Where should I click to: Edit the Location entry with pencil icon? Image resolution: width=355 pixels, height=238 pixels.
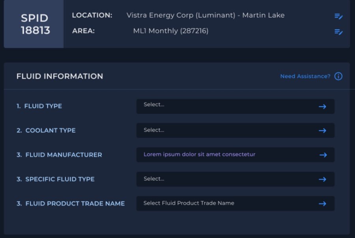338,16
